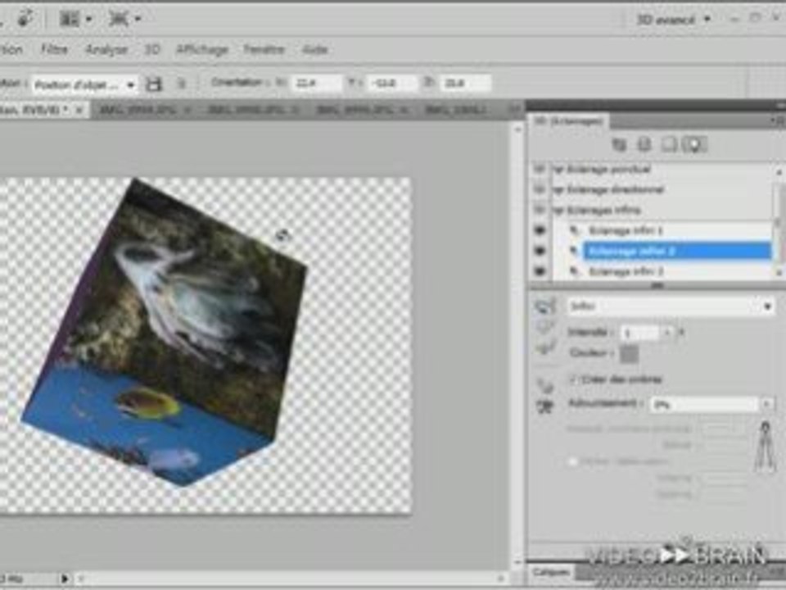Click the lights list scrollbar up arrow
Viewport: 786px width, 590px height.
click(x=779, y=172)
